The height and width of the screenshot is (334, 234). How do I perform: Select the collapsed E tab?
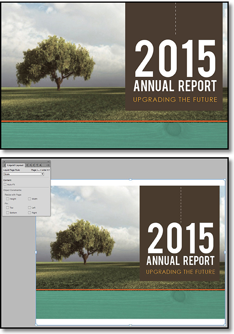pos(27,165)
